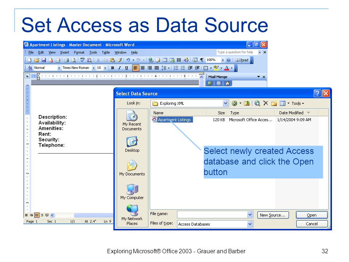Open the Edit menu
This screenshot has height=262, width=349.
(x=41, y=52)
